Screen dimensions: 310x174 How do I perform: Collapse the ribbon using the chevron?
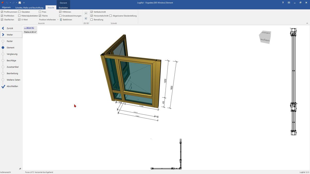[x=307, y=23]
